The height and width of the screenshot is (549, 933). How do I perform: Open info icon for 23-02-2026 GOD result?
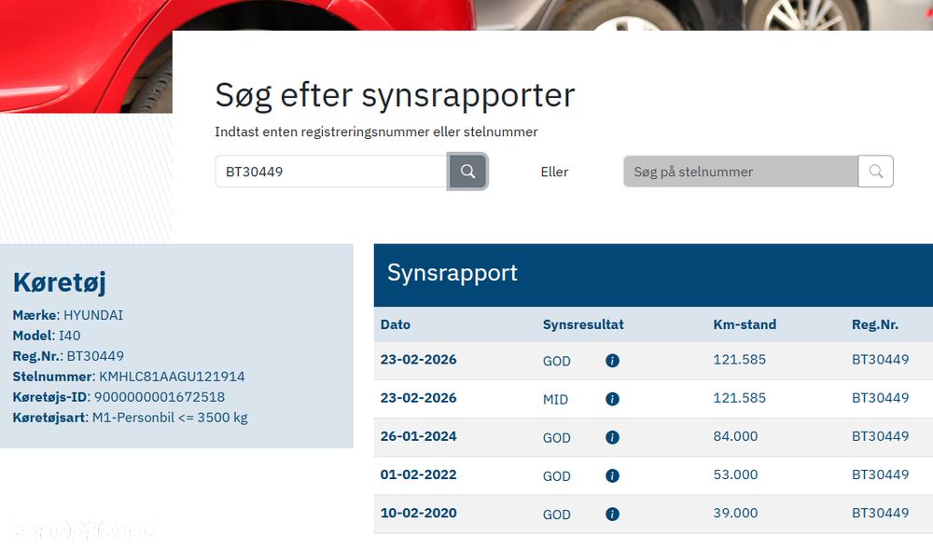[612, 361]
